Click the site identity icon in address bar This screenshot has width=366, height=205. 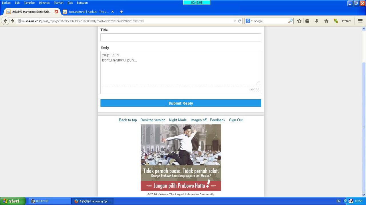(x=19, y=21)
